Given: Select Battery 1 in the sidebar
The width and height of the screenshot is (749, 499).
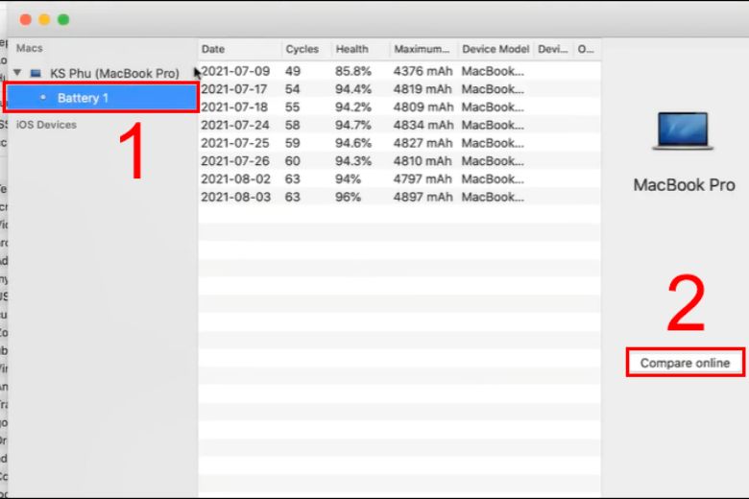Looking at the screenshot, I should pos(102,98).
